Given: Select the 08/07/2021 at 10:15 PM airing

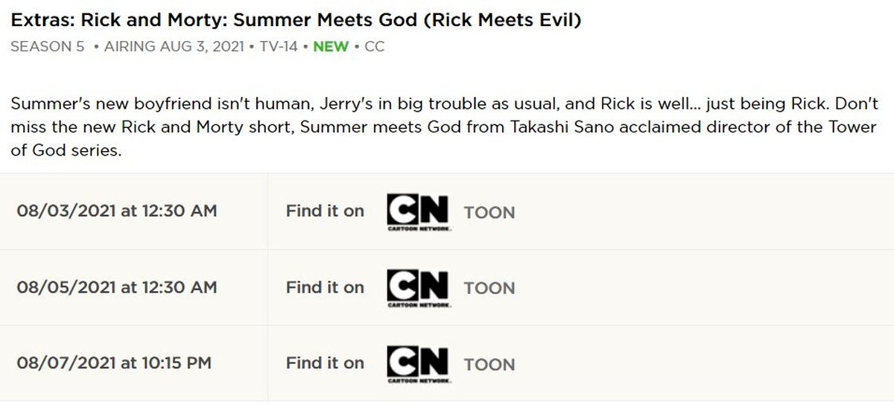Looking at the screenshot, I should point(114,363).
